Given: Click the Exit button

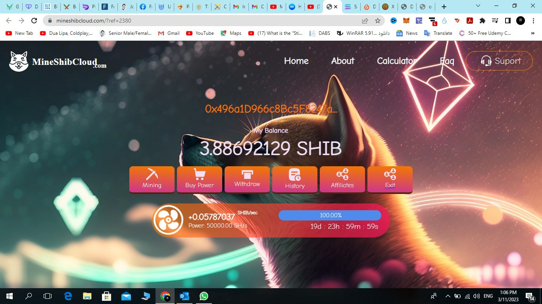Looking at the screenshot, I should point(390,179).
